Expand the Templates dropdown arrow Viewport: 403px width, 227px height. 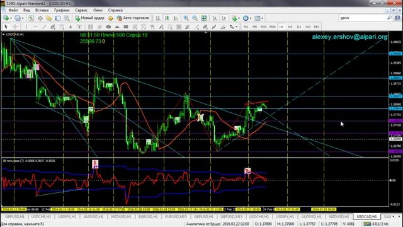pos(262,18)
